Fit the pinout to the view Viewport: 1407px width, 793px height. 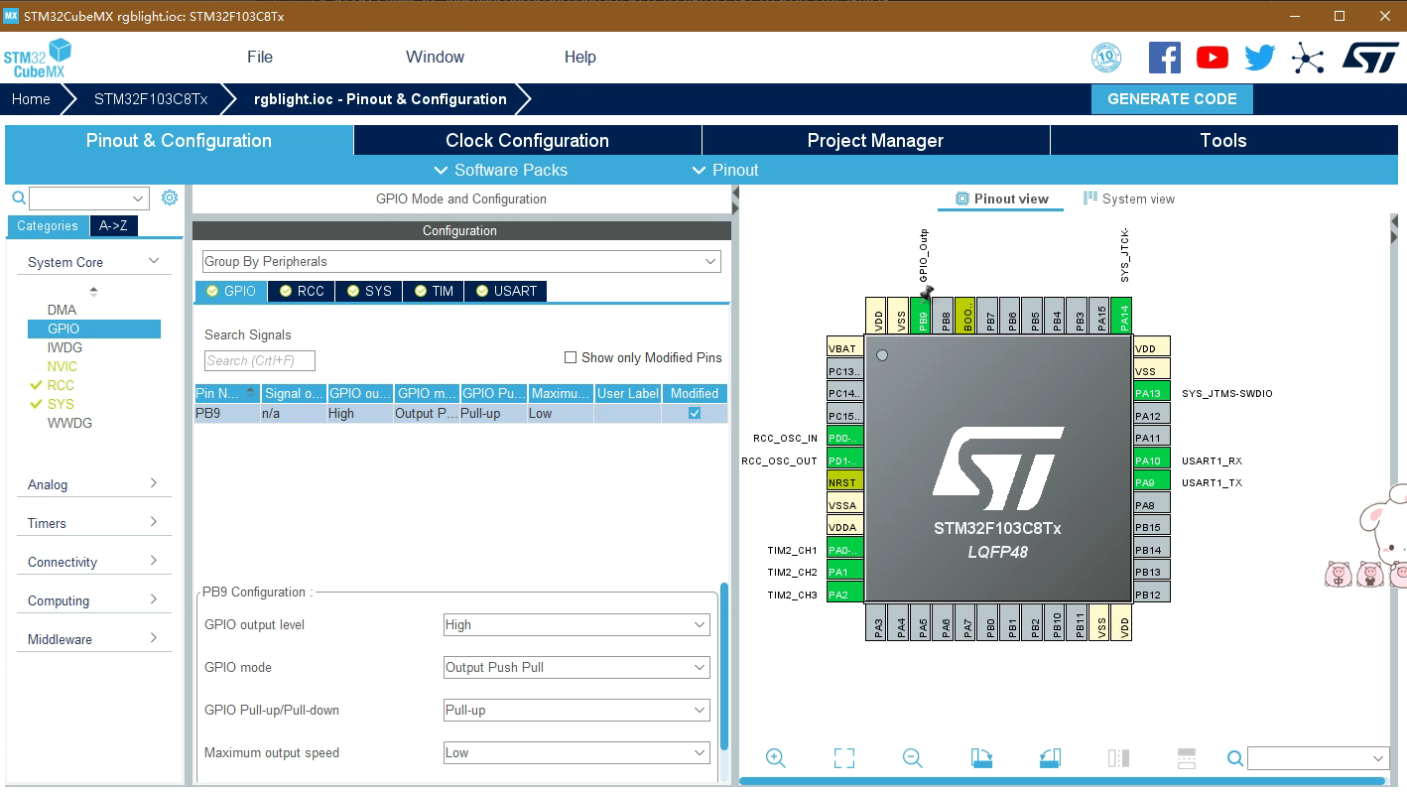[844, 758]
